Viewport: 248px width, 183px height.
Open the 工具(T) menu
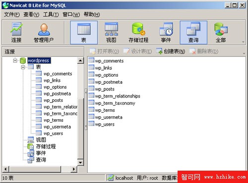(x=51, y=14)
